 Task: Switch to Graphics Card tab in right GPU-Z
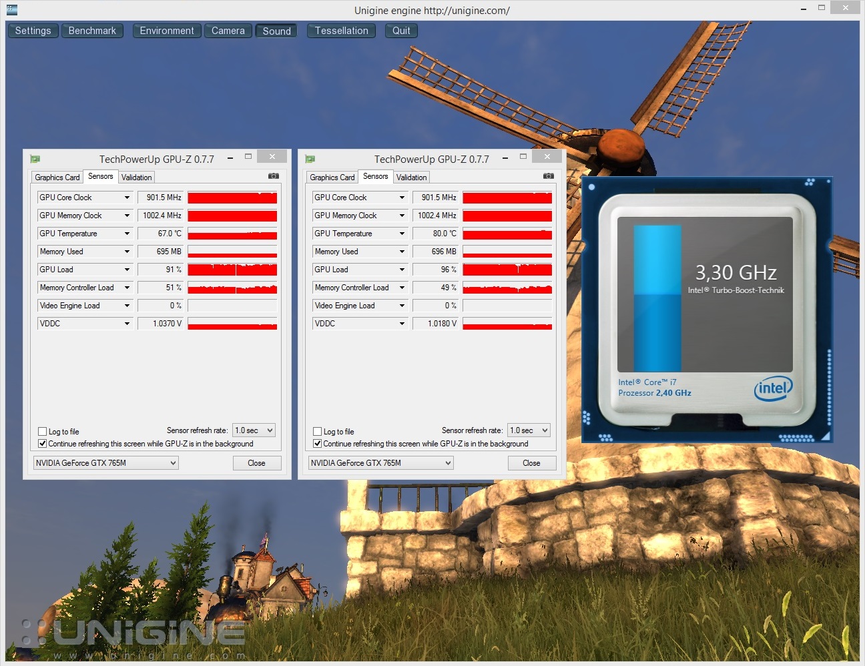(332, 178)
